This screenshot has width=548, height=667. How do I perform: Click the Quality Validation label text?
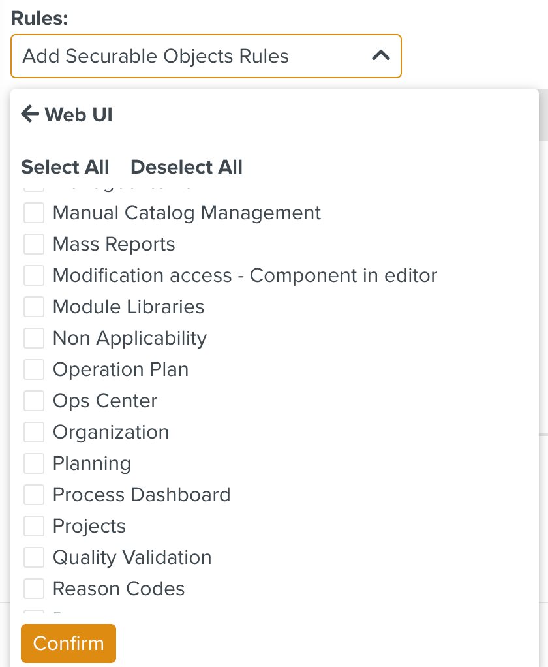(x=132, y=557)
